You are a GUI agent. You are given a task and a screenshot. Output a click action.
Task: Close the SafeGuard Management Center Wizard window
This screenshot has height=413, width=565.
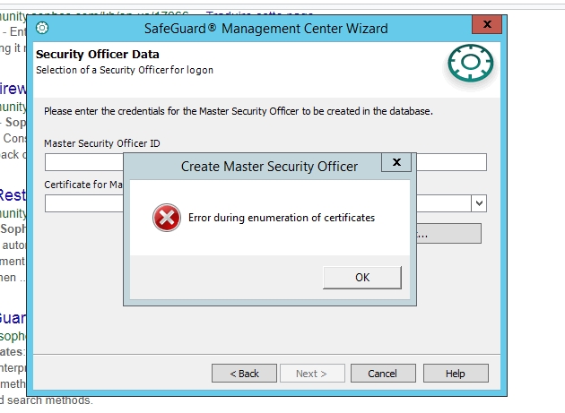(487, 24)
